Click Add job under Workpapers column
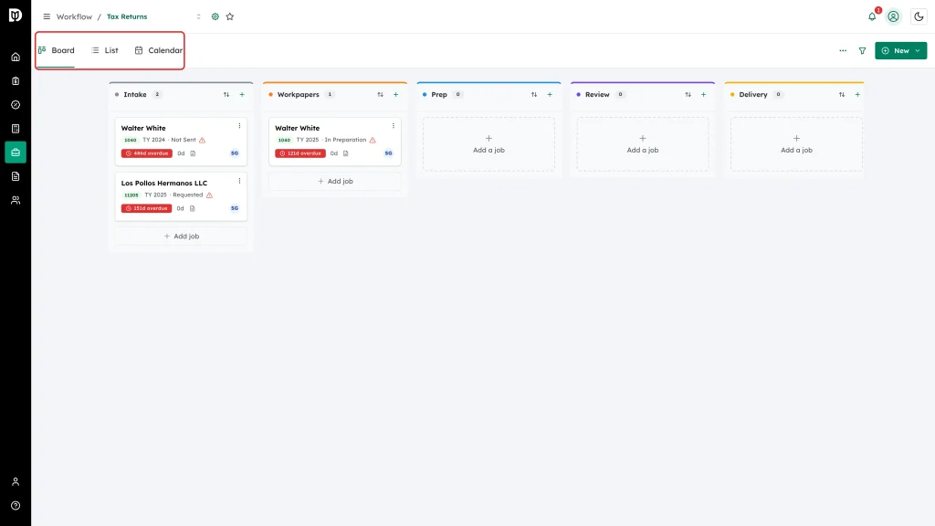 click(x=335, y=182)
